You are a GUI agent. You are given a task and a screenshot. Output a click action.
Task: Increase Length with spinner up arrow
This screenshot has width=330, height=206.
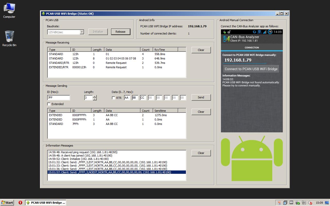(x=95, y=96)
